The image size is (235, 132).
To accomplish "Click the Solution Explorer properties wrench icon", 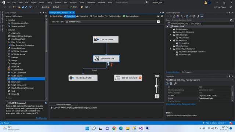I will (x=198, y=16).
